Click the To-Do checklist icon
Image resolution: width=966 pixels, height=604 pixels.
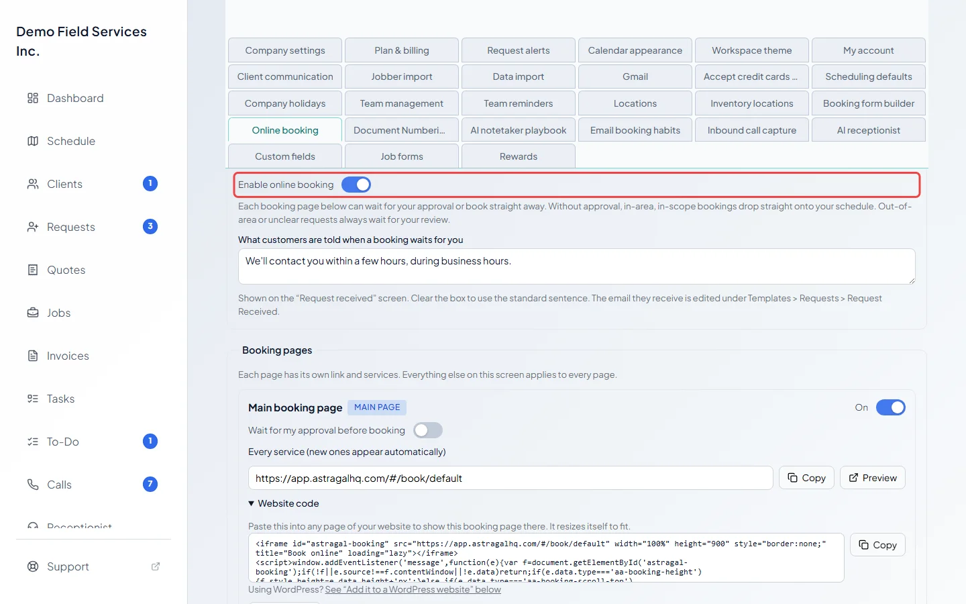(x=33, y=442)
